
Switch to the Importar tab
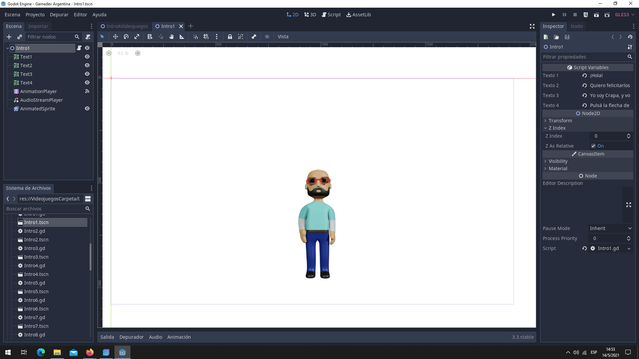pyautogui.click(x=38, y=26)
